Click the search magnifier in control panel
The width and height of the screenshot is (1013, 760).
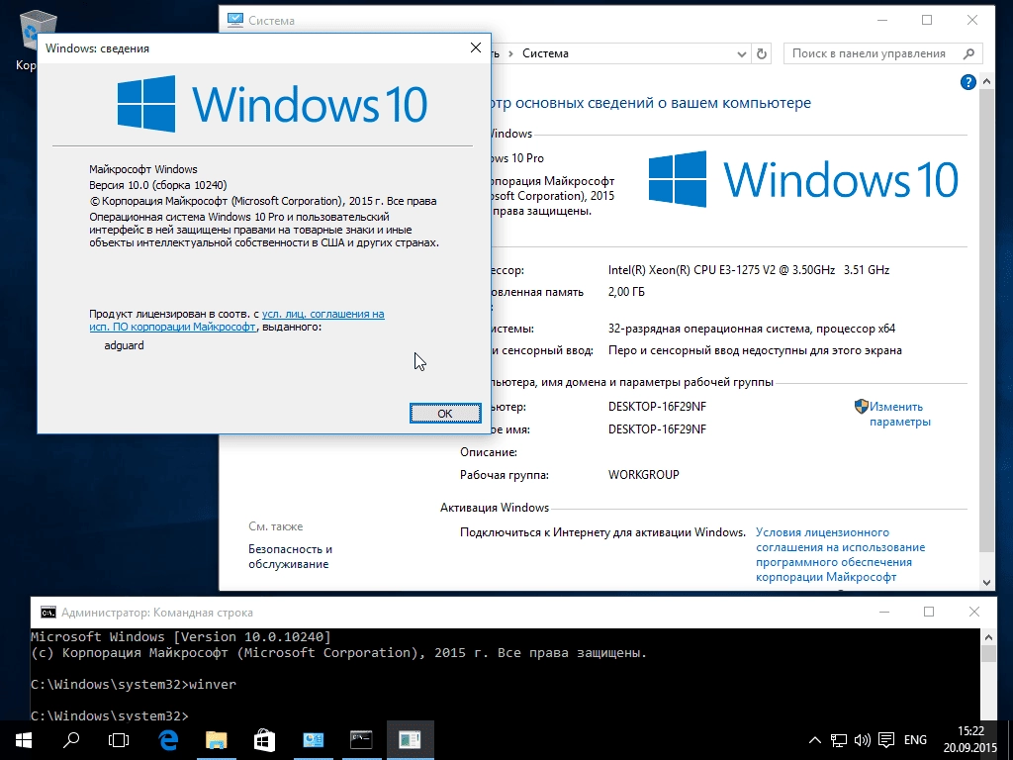coord(969,53)
